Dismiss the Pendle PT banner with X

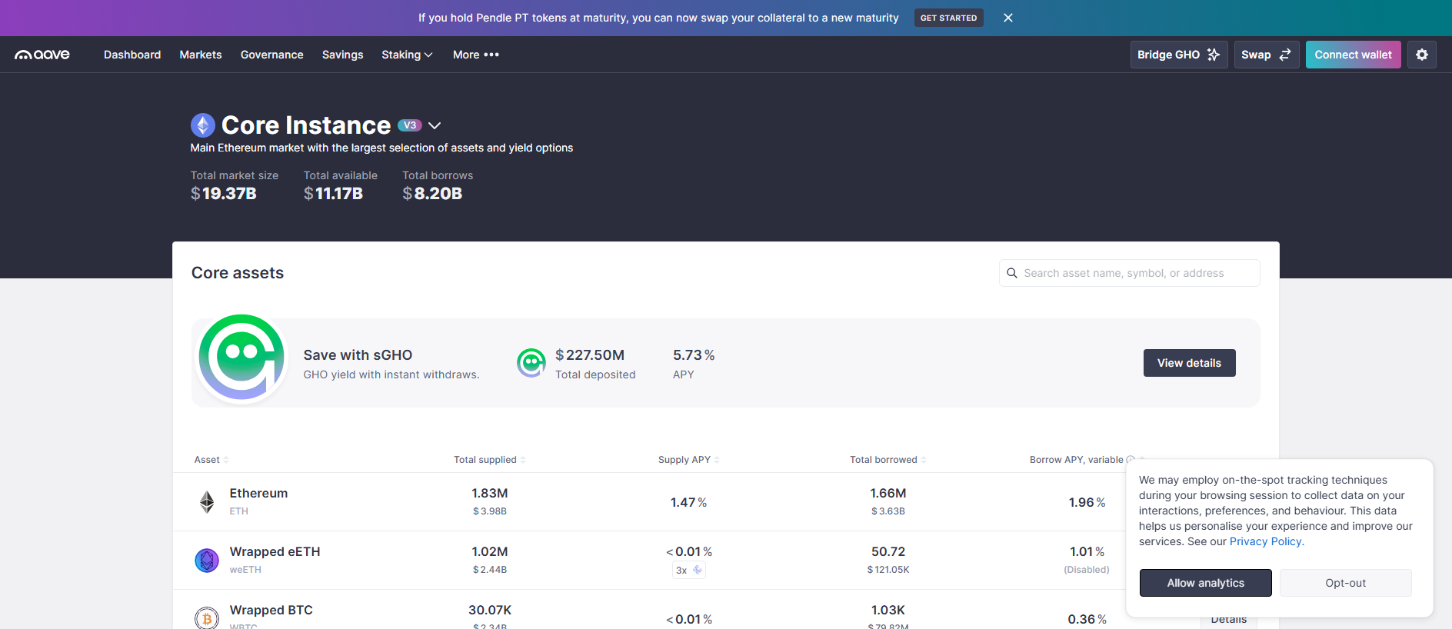pos(1008,18)
